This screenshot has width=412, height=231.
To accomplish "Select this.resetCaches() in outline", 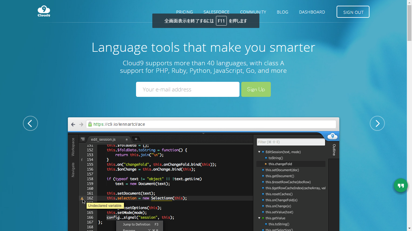I will click(x=279, y=194).
